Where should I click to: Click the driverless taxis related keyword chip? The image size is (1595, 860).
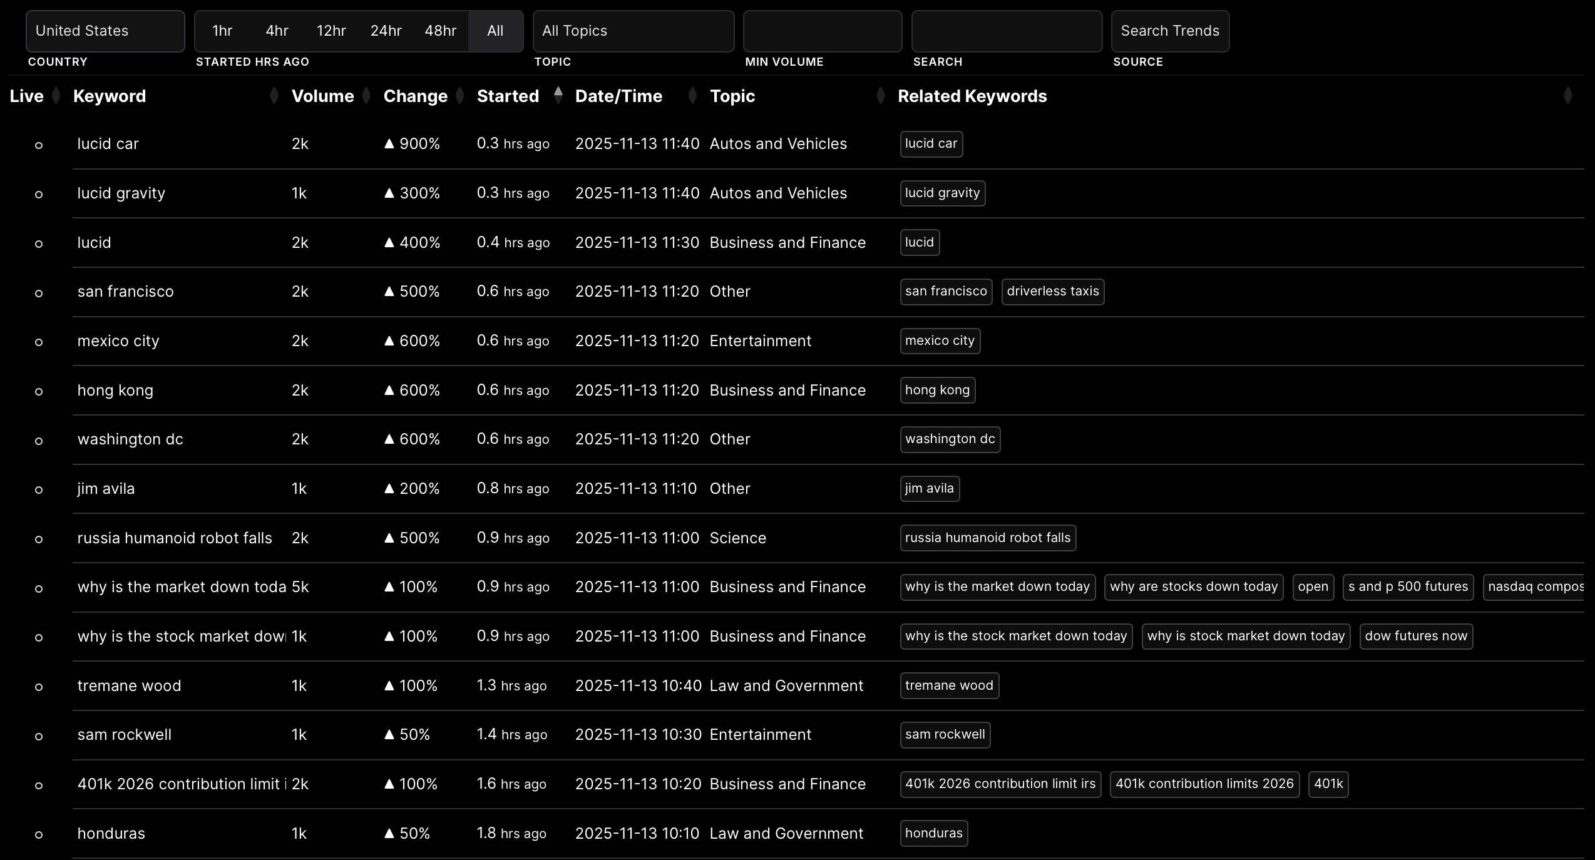point(1052,292)
